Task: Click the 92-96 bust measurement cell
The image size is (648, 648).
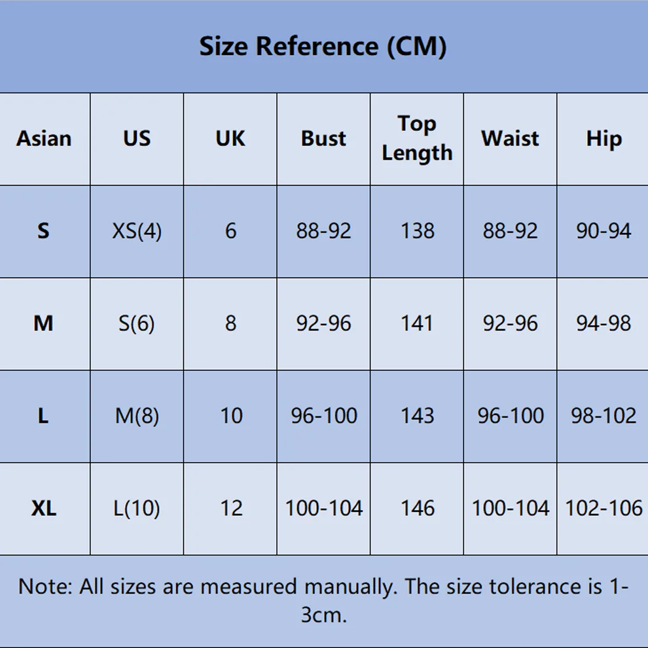Action: point(323,323)
